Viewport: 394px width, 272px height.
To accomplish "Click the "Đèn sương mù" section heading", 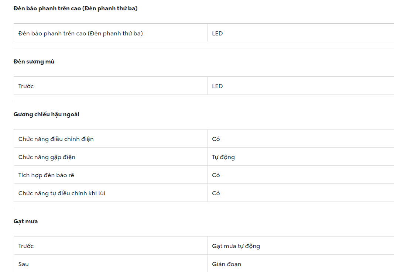I will coord(34,62).
